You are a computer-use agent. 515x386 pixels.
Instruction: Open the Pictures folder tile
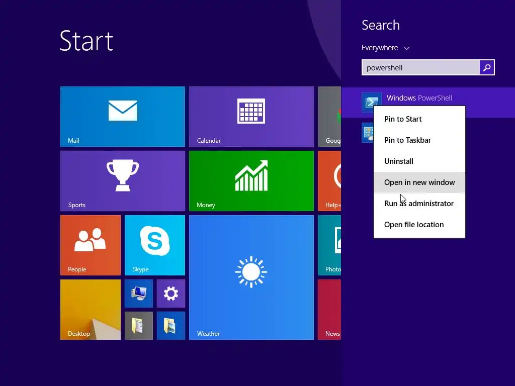tap(171, 326)
